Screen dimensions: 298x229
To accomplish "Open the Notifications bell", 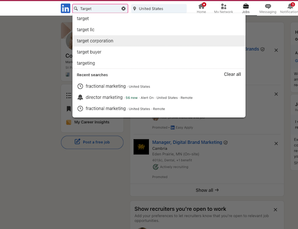I will [290, 8].
